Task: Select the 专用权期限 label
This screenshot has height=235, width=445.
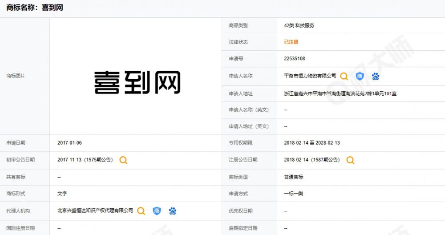Action: 241,143
